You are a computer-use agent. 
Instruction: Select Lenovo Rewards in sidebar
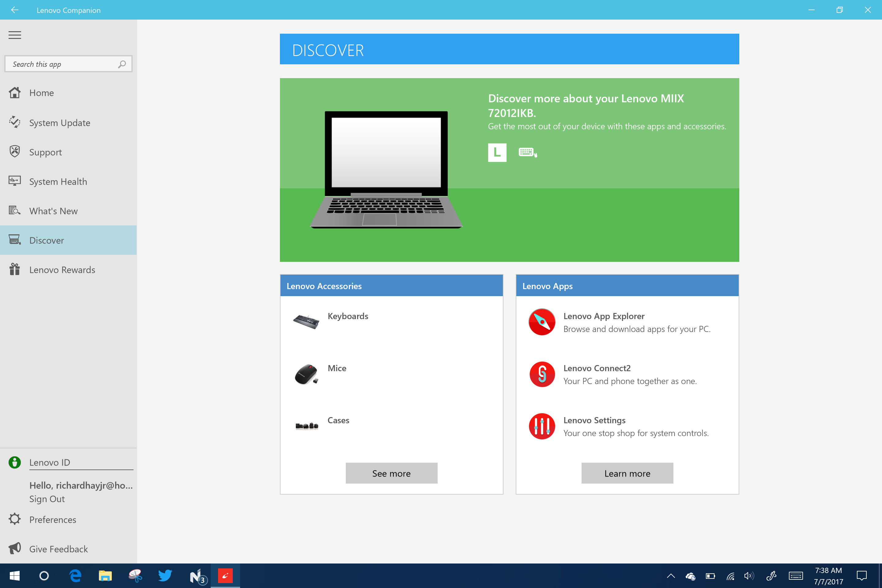click(62, 270)
